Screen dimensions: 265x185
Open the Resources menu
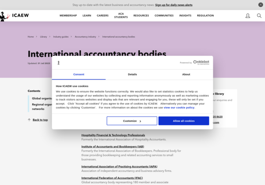pyautogui.click(x=141, y=15)
